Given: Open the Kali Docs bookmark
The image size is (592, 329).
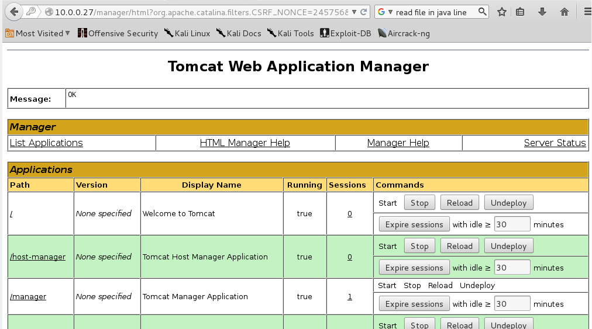Looking at the screenshot, I should tap(239, 33).
